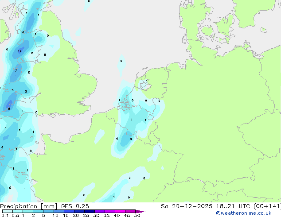Click the '10' legend scale label
This screenshot has height=217, width=281.
[55, 215]
